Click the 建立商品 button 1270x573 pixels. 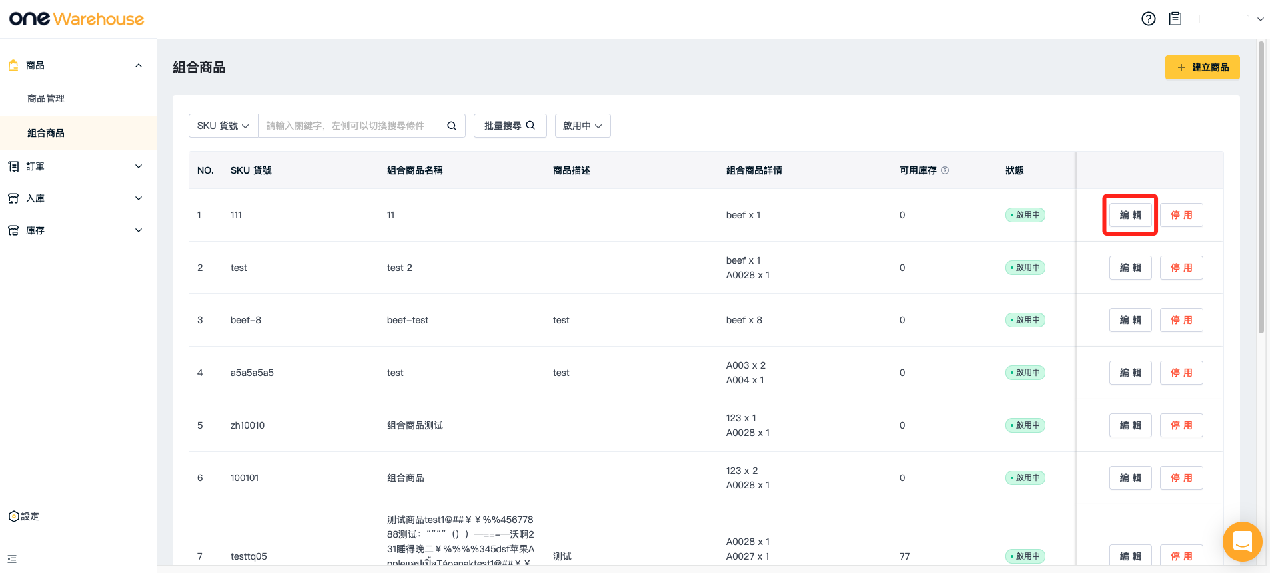[x=1203, y=67]
